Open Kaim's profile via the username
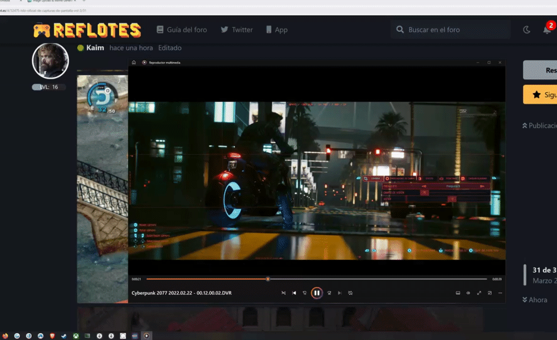Screen dimensions: 557x340 pos(95,48)
